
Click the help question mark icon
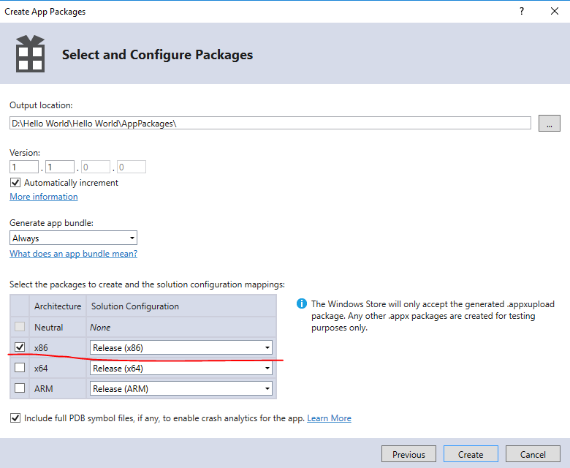point(522,11)
